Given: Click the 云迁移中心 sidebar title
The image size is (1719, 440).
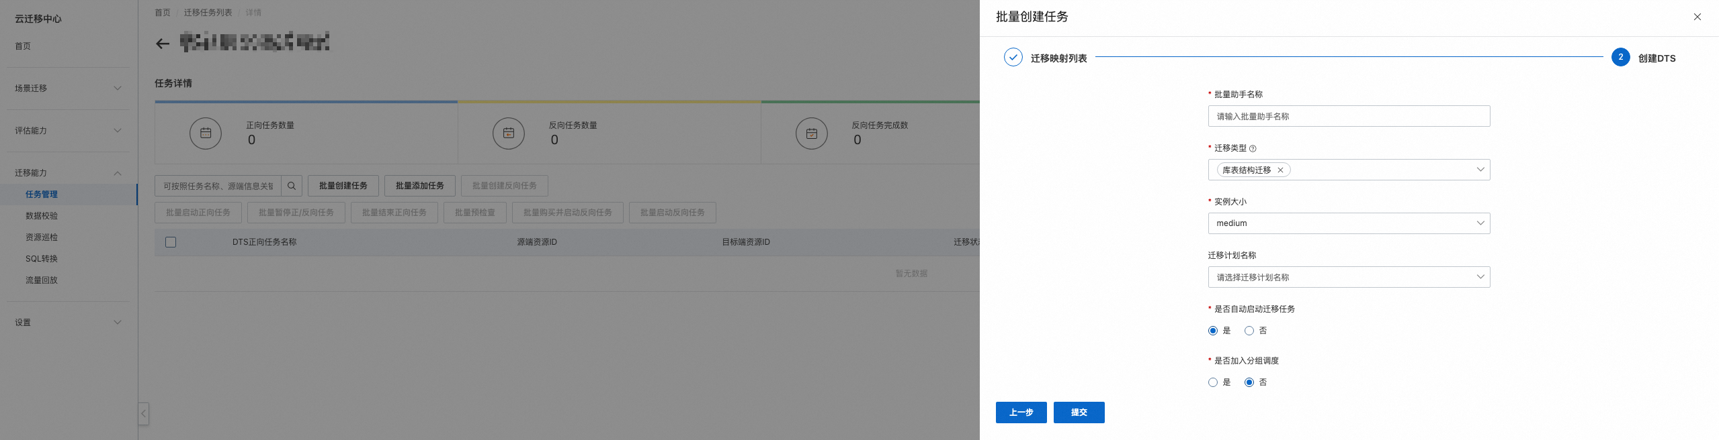Looking at the screenshot, I should [x=38, y=19].
